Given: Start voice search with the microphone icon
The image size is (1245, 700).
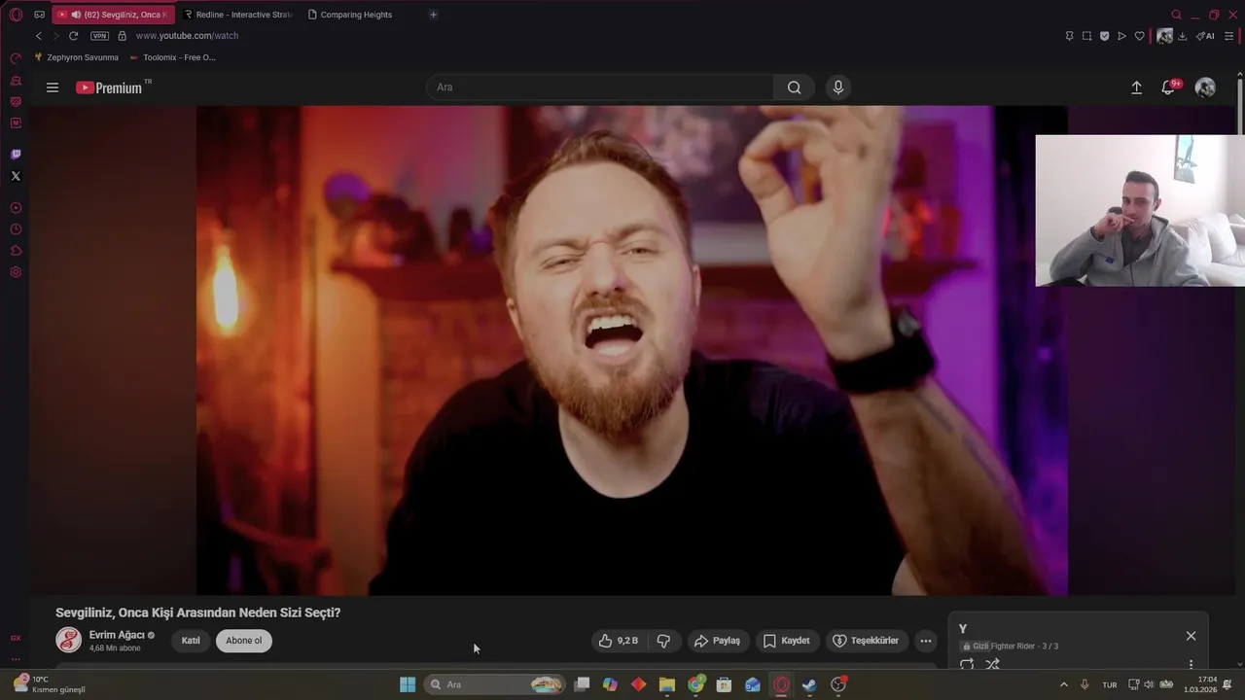Looking at the screenshot, I should [x=838, y=87].
